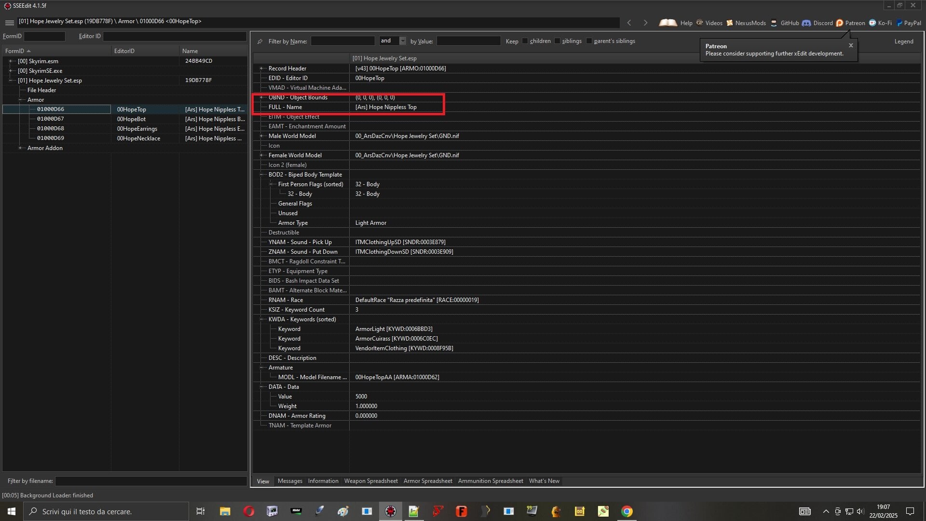Collapse the KWDA - Keywords (sorted) row

click(x=261, y=319)
